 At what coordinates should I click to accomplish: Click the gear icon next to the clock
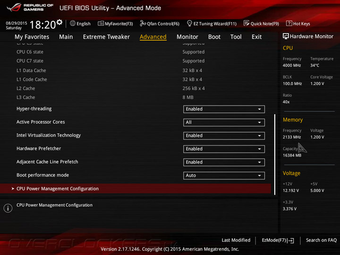click(x=59, y=22)
